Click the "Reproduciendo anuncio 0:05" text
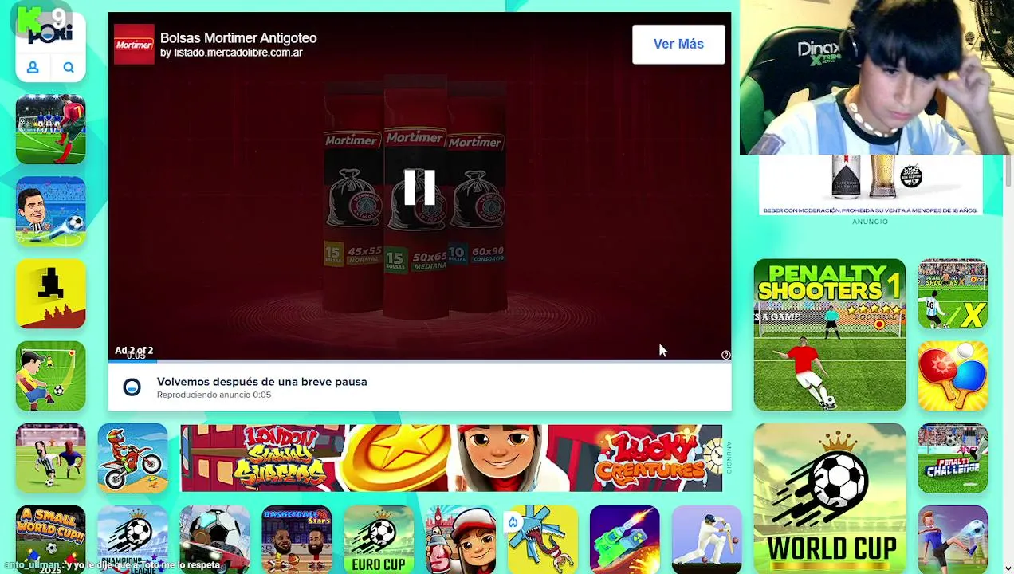This screenshot has width=1014, height=574. tap(214, 395)
